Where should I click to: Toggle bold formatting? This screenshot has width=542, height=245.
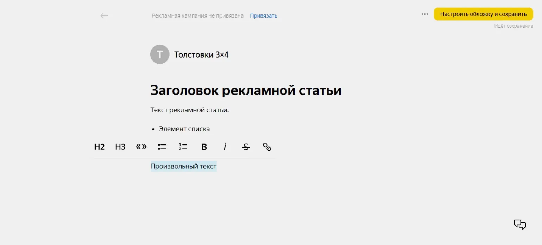(204, 147)
